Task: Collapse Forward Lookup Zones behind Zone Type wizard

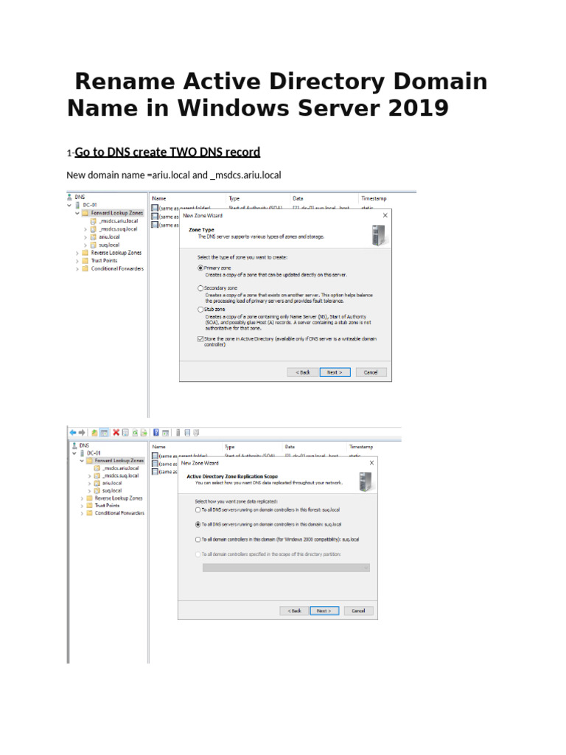Action: tap(77, 213)
